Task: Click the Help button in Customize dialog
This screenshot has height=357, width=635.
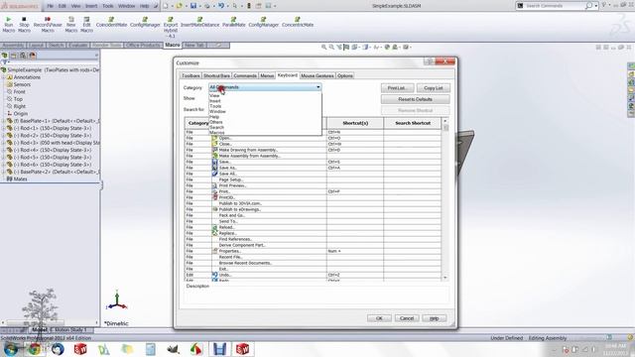Action: click(435, 318)
